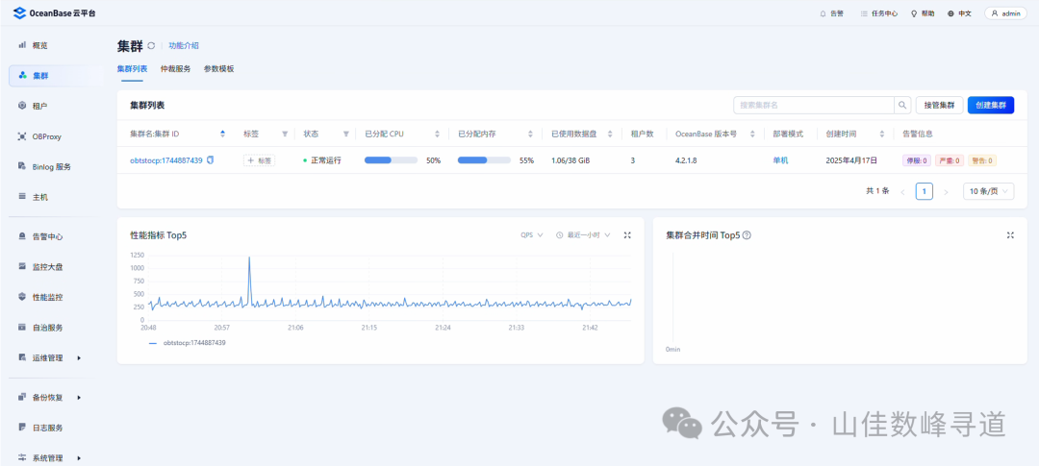Screen dimensions: 1039x466
Task: Click the 创建集群 button
Action: pos(991,105)
